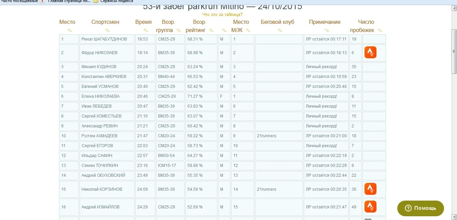
Task: Select athlete Евгений УСМАНОВ
Action: point(100,87)
